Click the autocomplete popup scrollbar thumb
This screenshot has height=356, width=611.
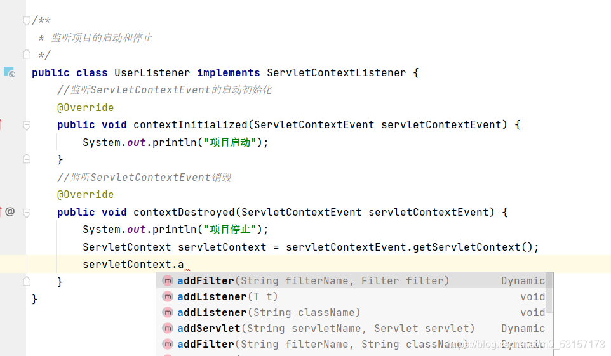[x=549, y=292]
